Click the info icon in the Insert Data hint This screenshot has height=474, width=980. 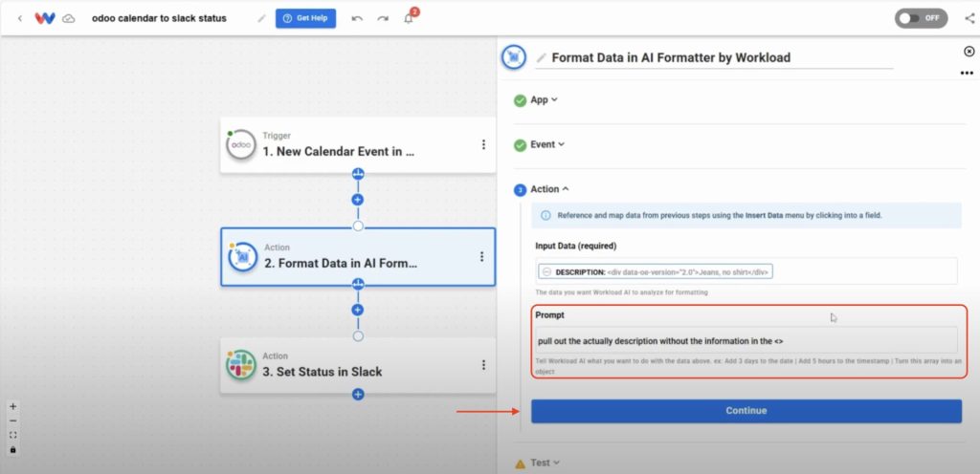(x=546, y=215)
